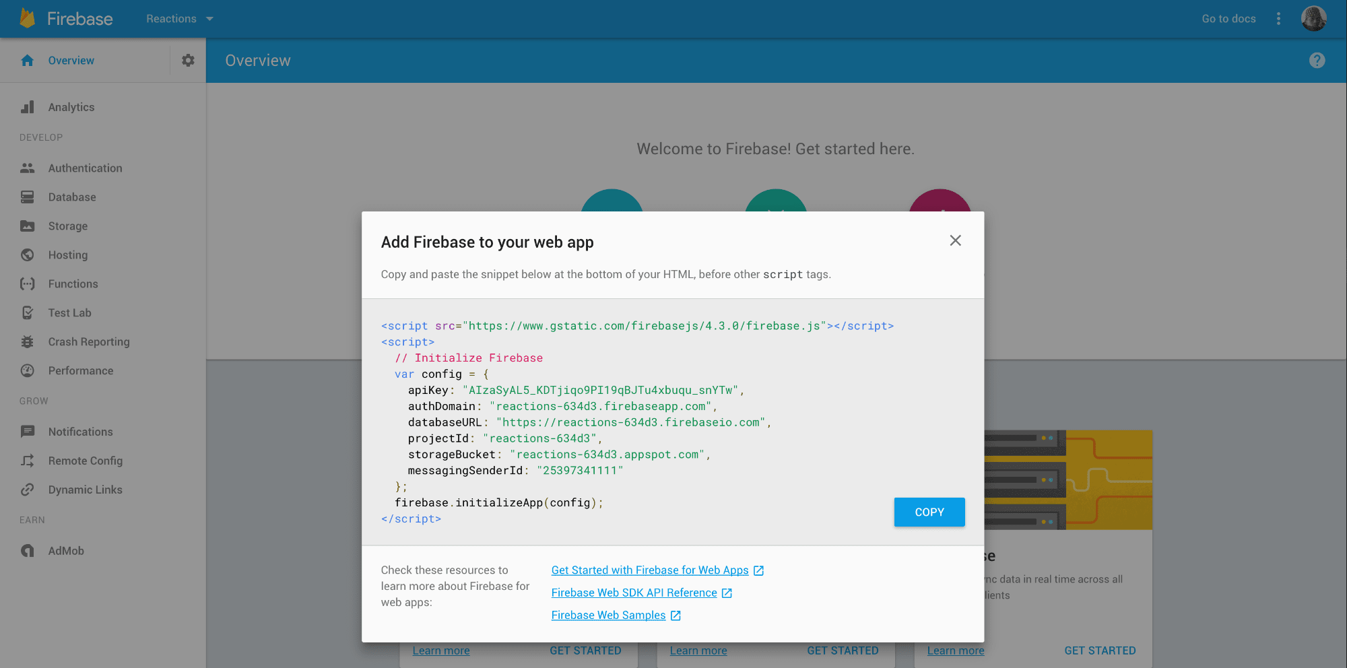The image size is (1347, 668).
Task: Open the Storage section
Action: coord(68,226)
